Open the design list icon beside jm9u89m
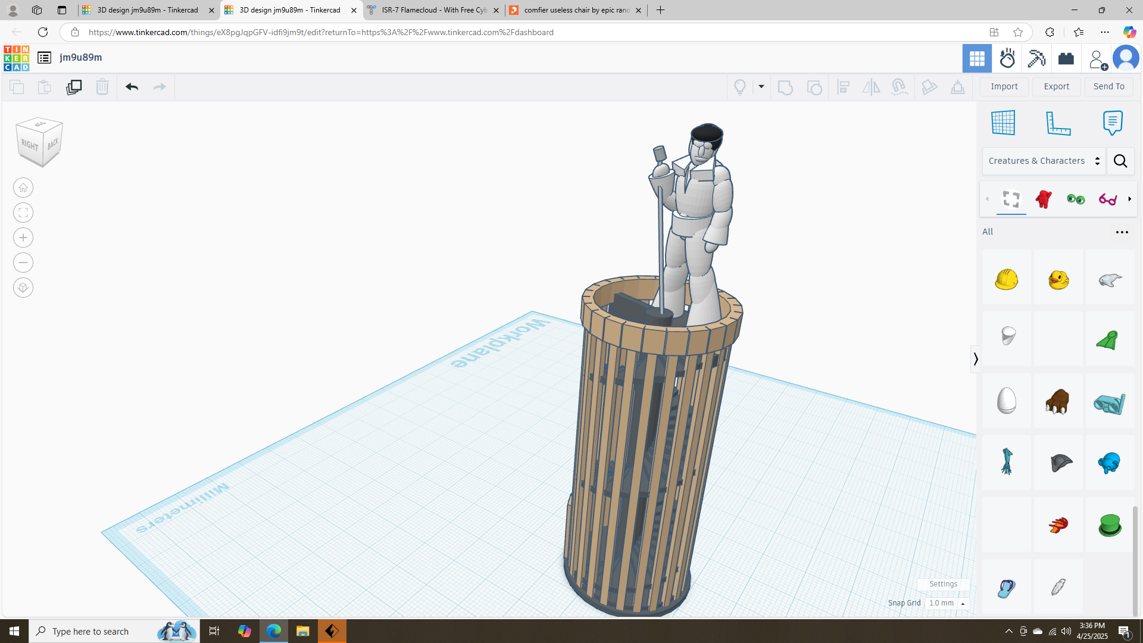Viewport: 1143px width, 643px height. click(x=44, y=58)
